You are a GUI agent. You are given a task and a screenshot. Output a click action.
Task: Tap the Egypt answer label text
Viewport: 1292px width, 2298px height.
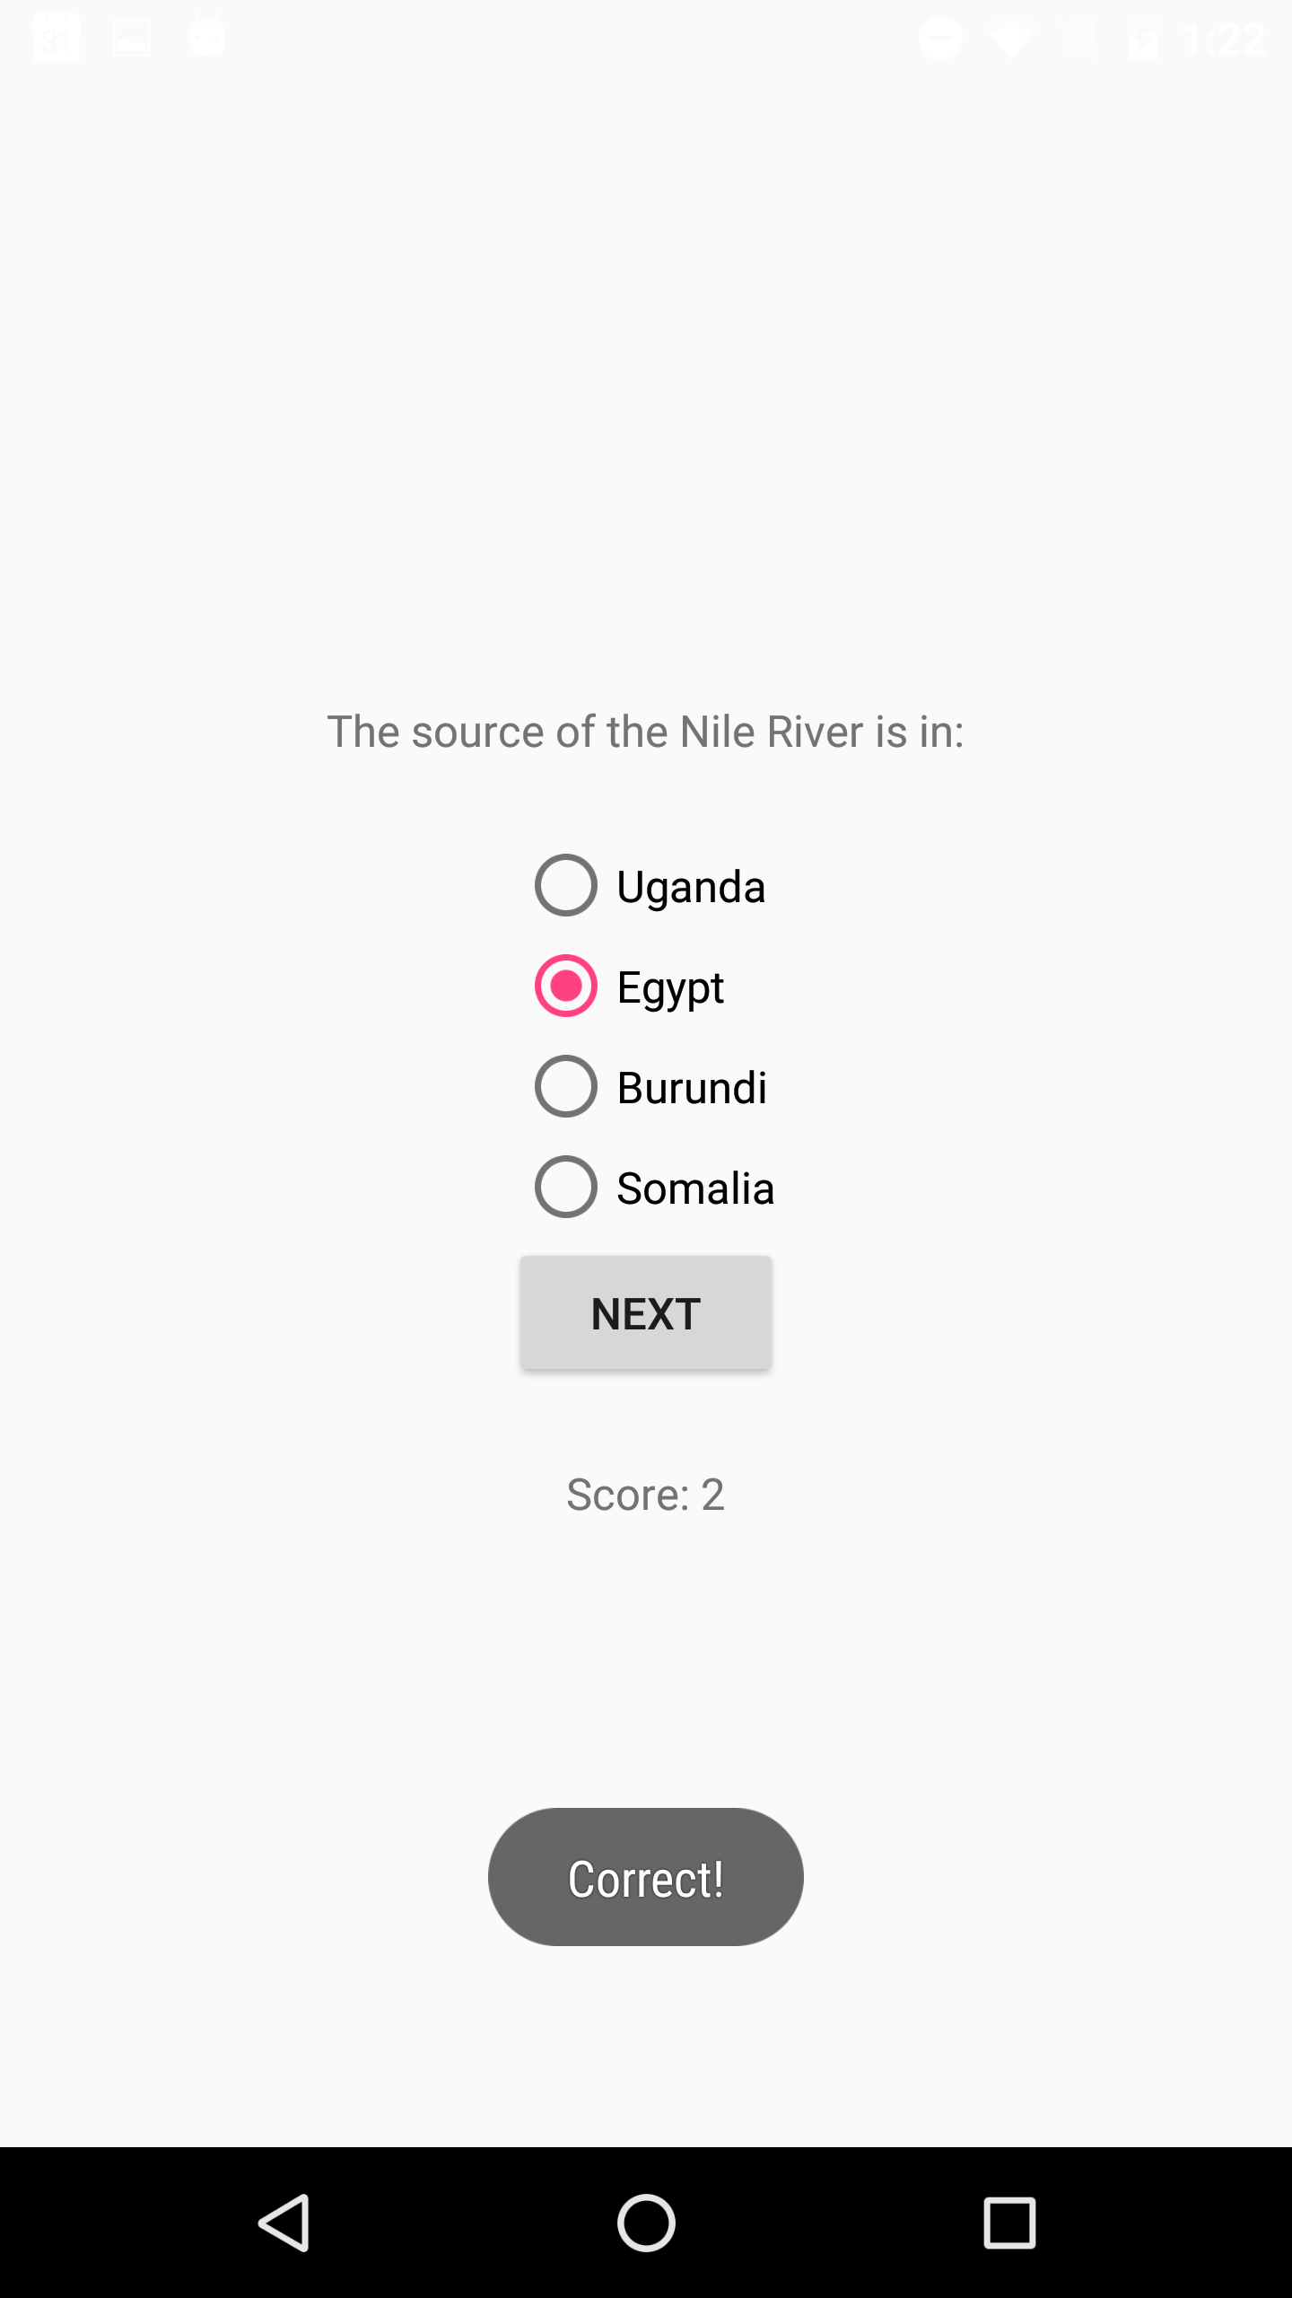pyautogui.click(x=670, y=988)
